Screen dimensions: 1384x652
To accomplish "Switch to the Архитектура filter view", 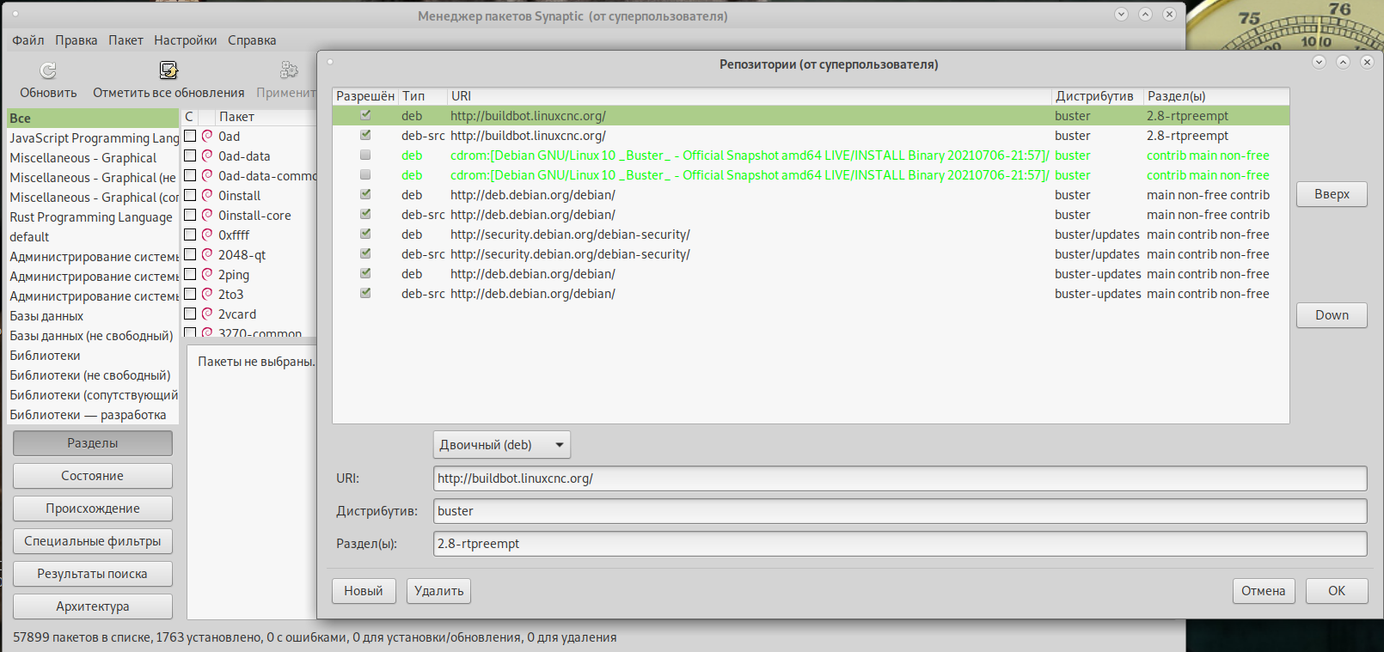I will pos(93,606).
